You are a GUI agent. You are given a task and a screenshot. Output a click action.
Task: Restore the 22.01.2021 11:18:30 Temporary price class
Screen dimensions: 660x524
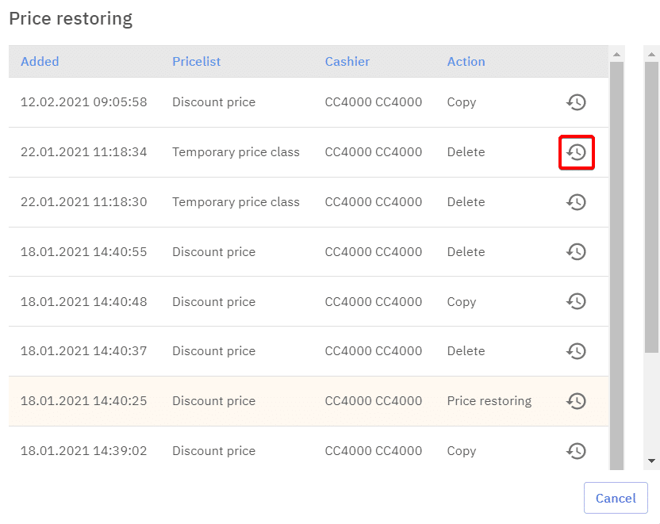pyautogui.click(x=576, y=202)
